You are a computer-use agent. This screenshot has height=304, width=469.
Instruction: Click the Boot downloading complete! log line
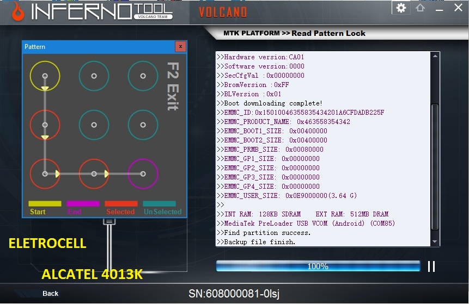pyautogui.click(x=270, y=103)
